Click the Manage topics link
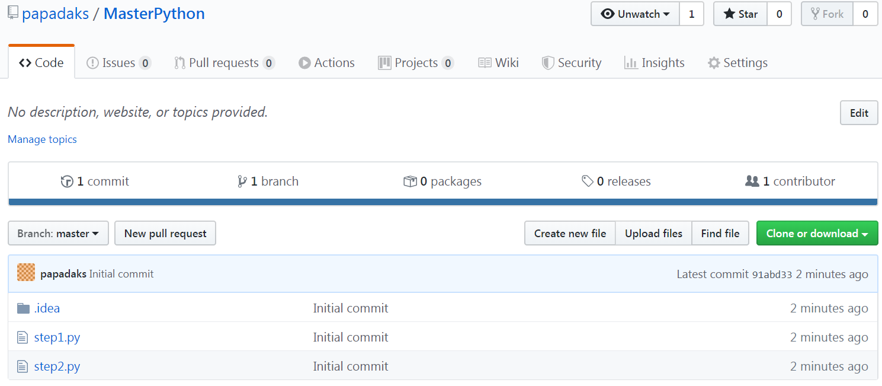The height and width of the screenshot is (386, 882). [42, 139]
